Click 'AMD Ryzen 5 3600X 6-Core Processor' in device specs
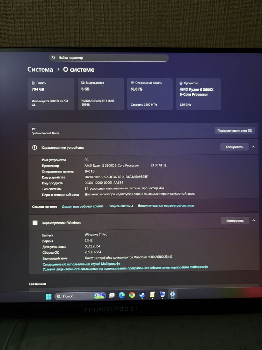 click(112, 166)
